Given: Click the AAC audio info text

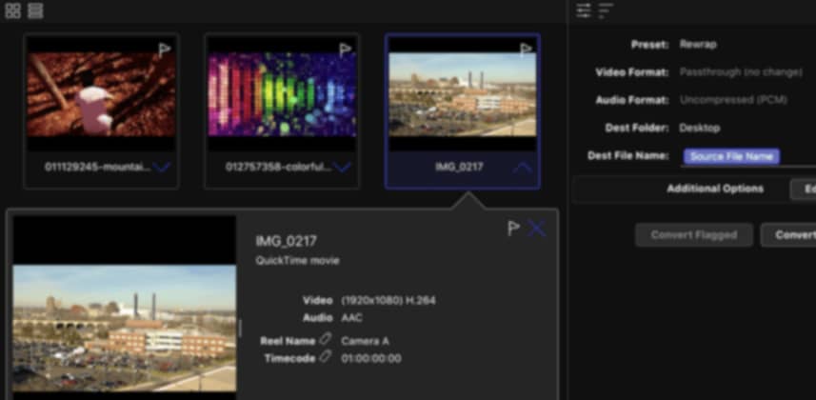Looking at the screenshot, I should [351, 318].
